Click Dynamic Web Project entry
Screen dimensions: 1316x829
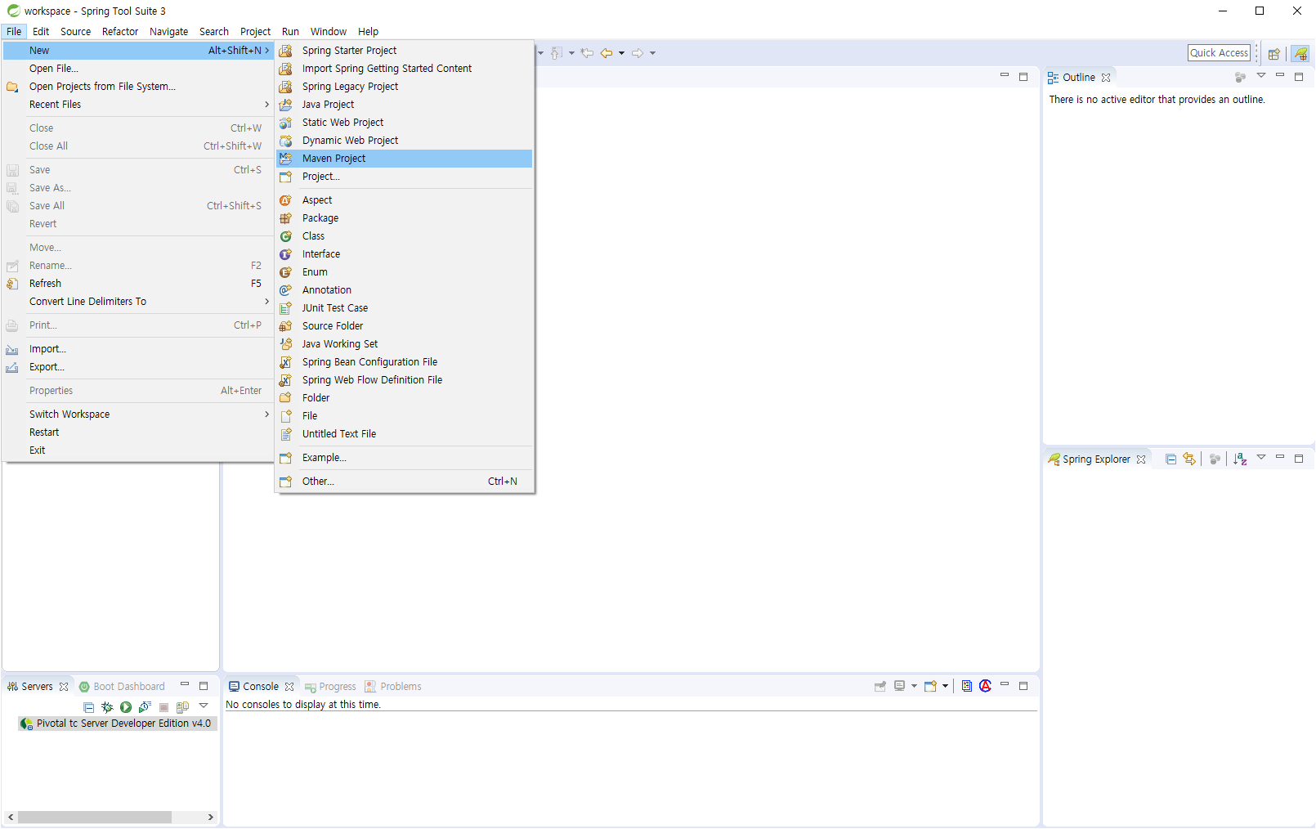tap(404, 141)
